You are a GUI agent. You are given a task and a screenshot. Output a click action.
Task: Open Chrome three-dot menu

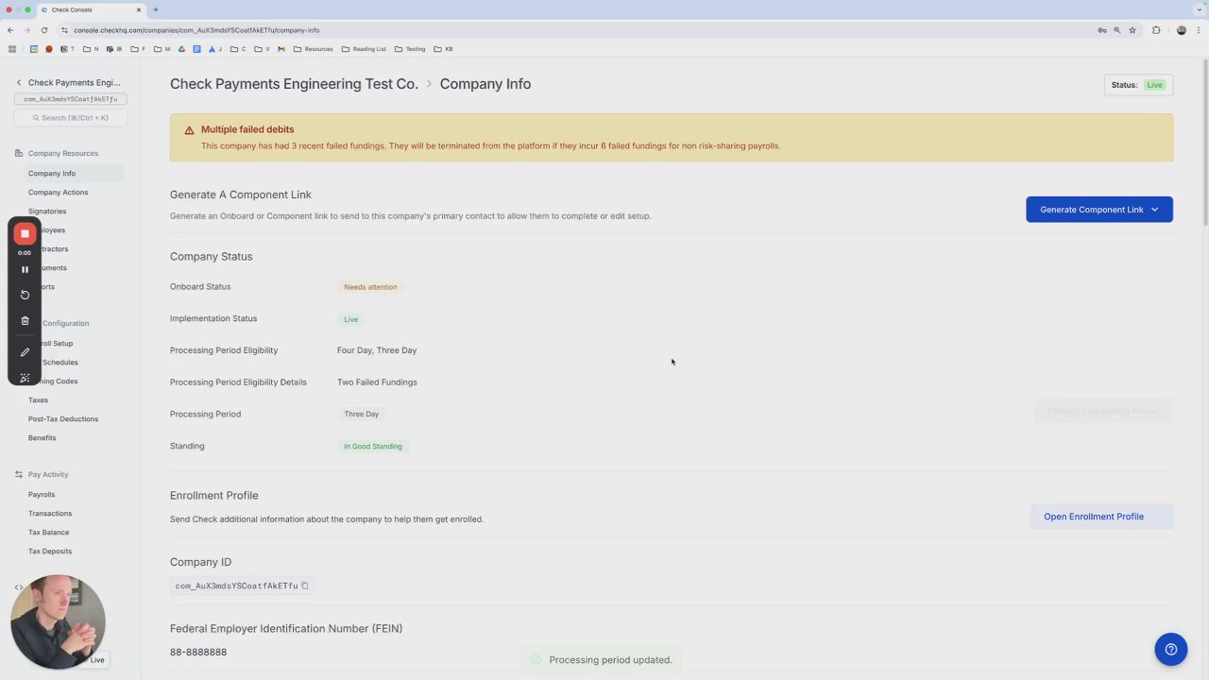tap(1199, 30)
